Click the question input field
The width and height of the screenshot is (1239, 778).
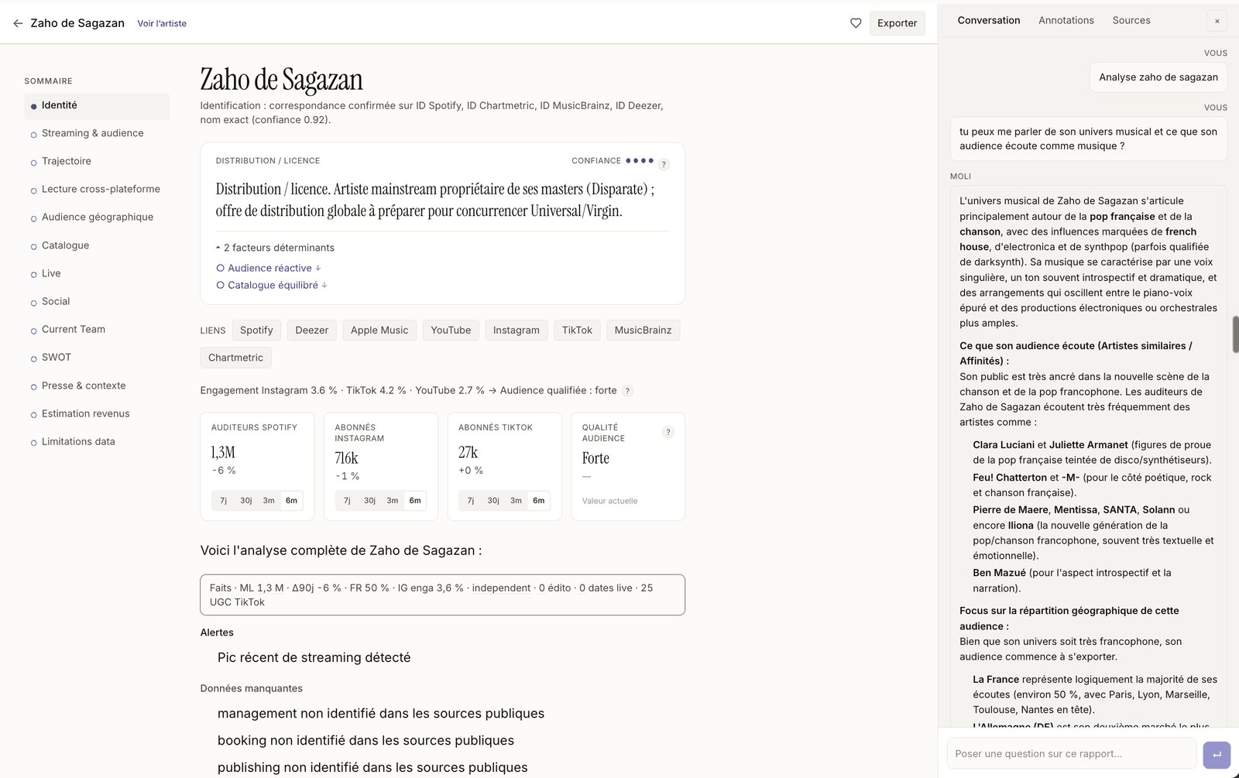1071,754
